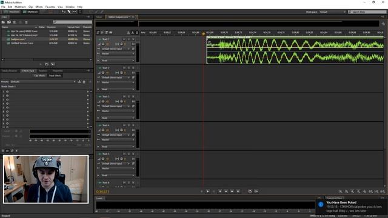
Task: Toggle snapping magnet icon above tracks
Action: pos(137,32)
